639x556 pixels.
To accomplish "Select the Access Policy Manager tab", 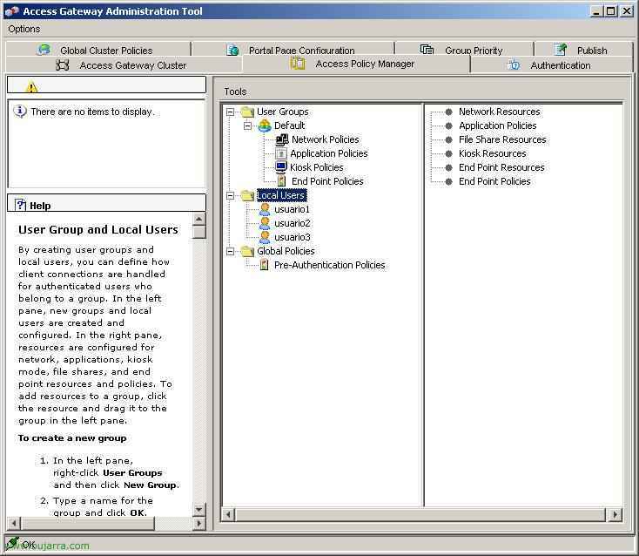I will (356, 64).
